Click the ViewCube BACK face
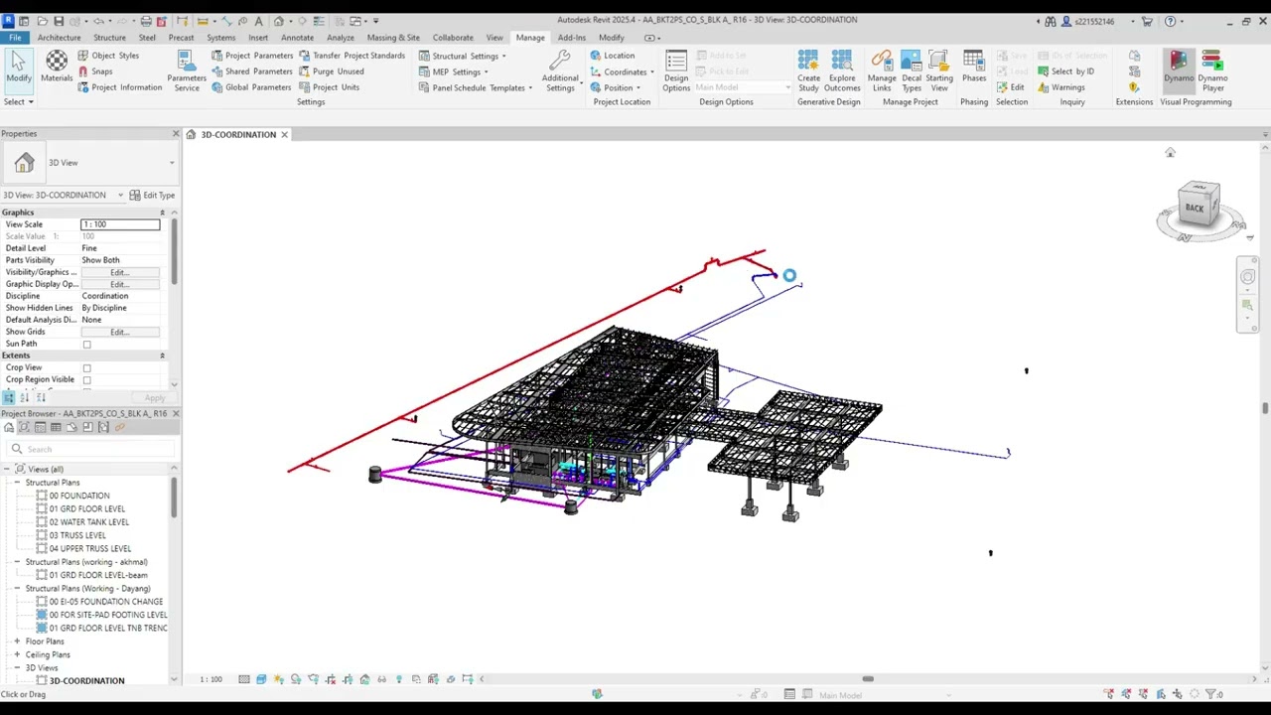 [x=1195, y=208]
